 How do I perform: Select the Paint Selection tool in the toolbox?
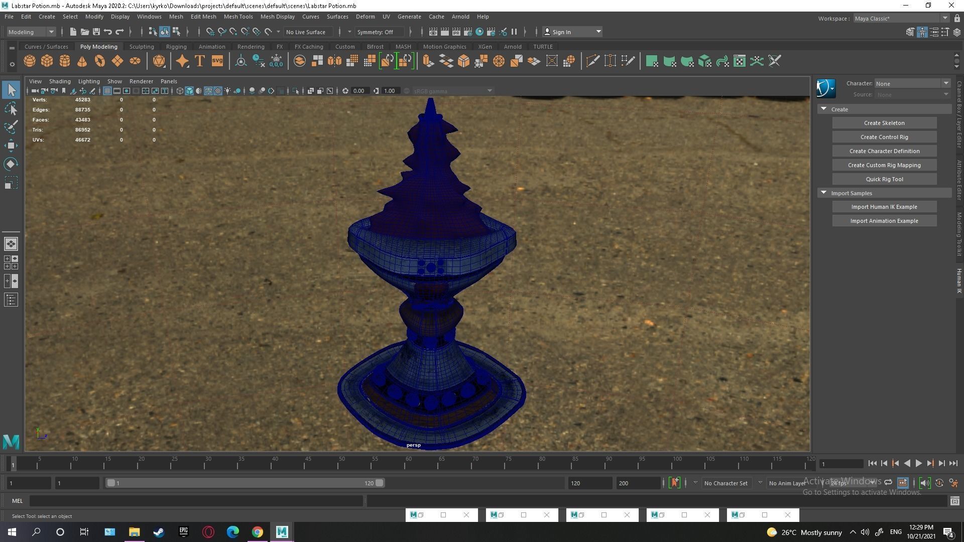(x=11, y=127)
